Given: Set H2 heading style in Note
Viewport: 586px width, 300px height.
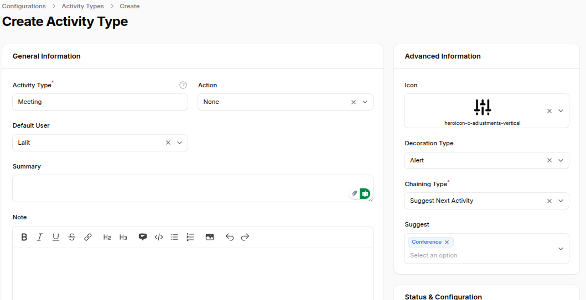Looking at the screenshot, I should click(107, 237).
